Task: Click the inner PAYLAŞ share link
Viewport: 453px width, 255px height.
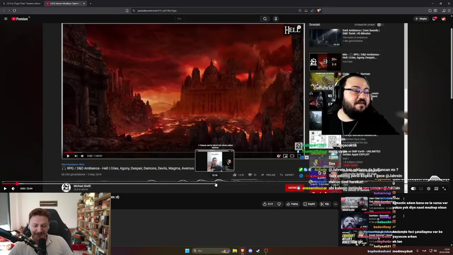Action: point(268,175)
